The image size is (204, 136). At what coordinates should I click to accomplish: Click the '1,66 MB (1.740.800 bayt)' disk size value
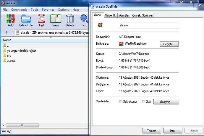point(135,67)
